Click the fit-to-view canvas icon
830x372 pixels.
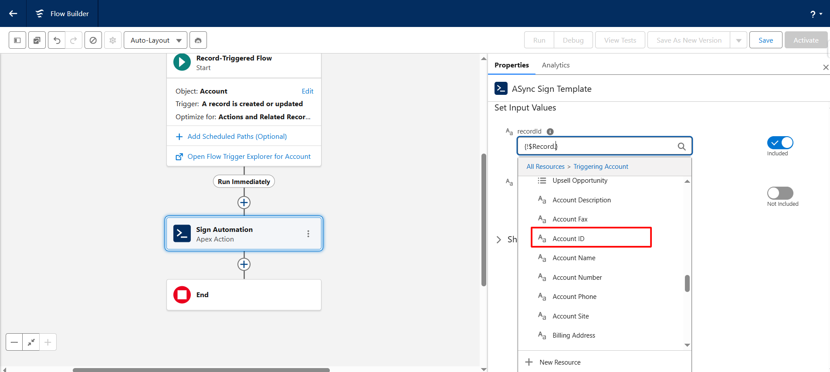click(31, 342)
